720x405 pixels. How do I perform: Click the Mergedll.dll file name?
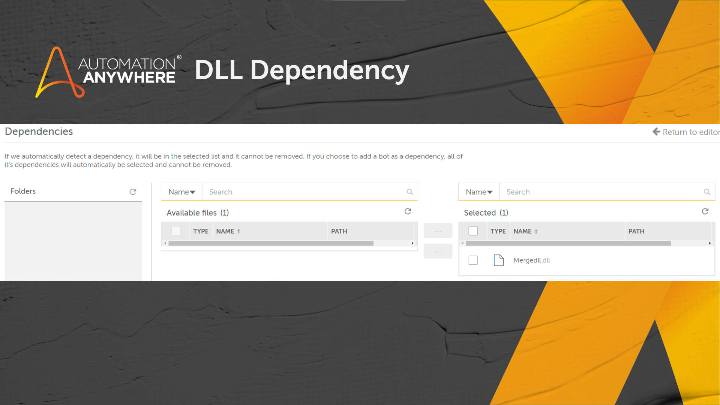click(x=531, y=260)
